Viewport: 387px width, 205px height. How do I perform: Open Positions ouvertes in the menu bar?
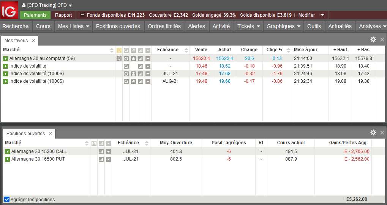coord(118,26)
